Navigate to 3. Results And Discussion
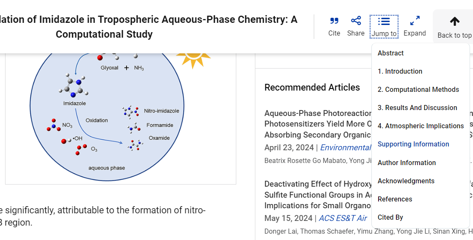473x240 pixels. point(417,108)
